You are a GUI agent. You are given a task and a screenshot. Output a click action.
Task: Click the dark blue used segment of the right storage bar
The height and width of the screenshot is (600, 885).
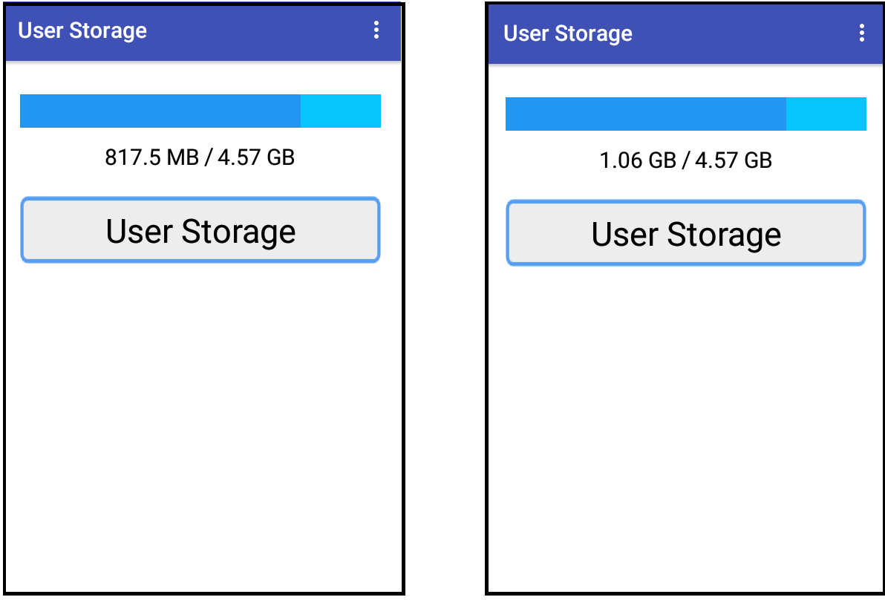pos(646,114)
